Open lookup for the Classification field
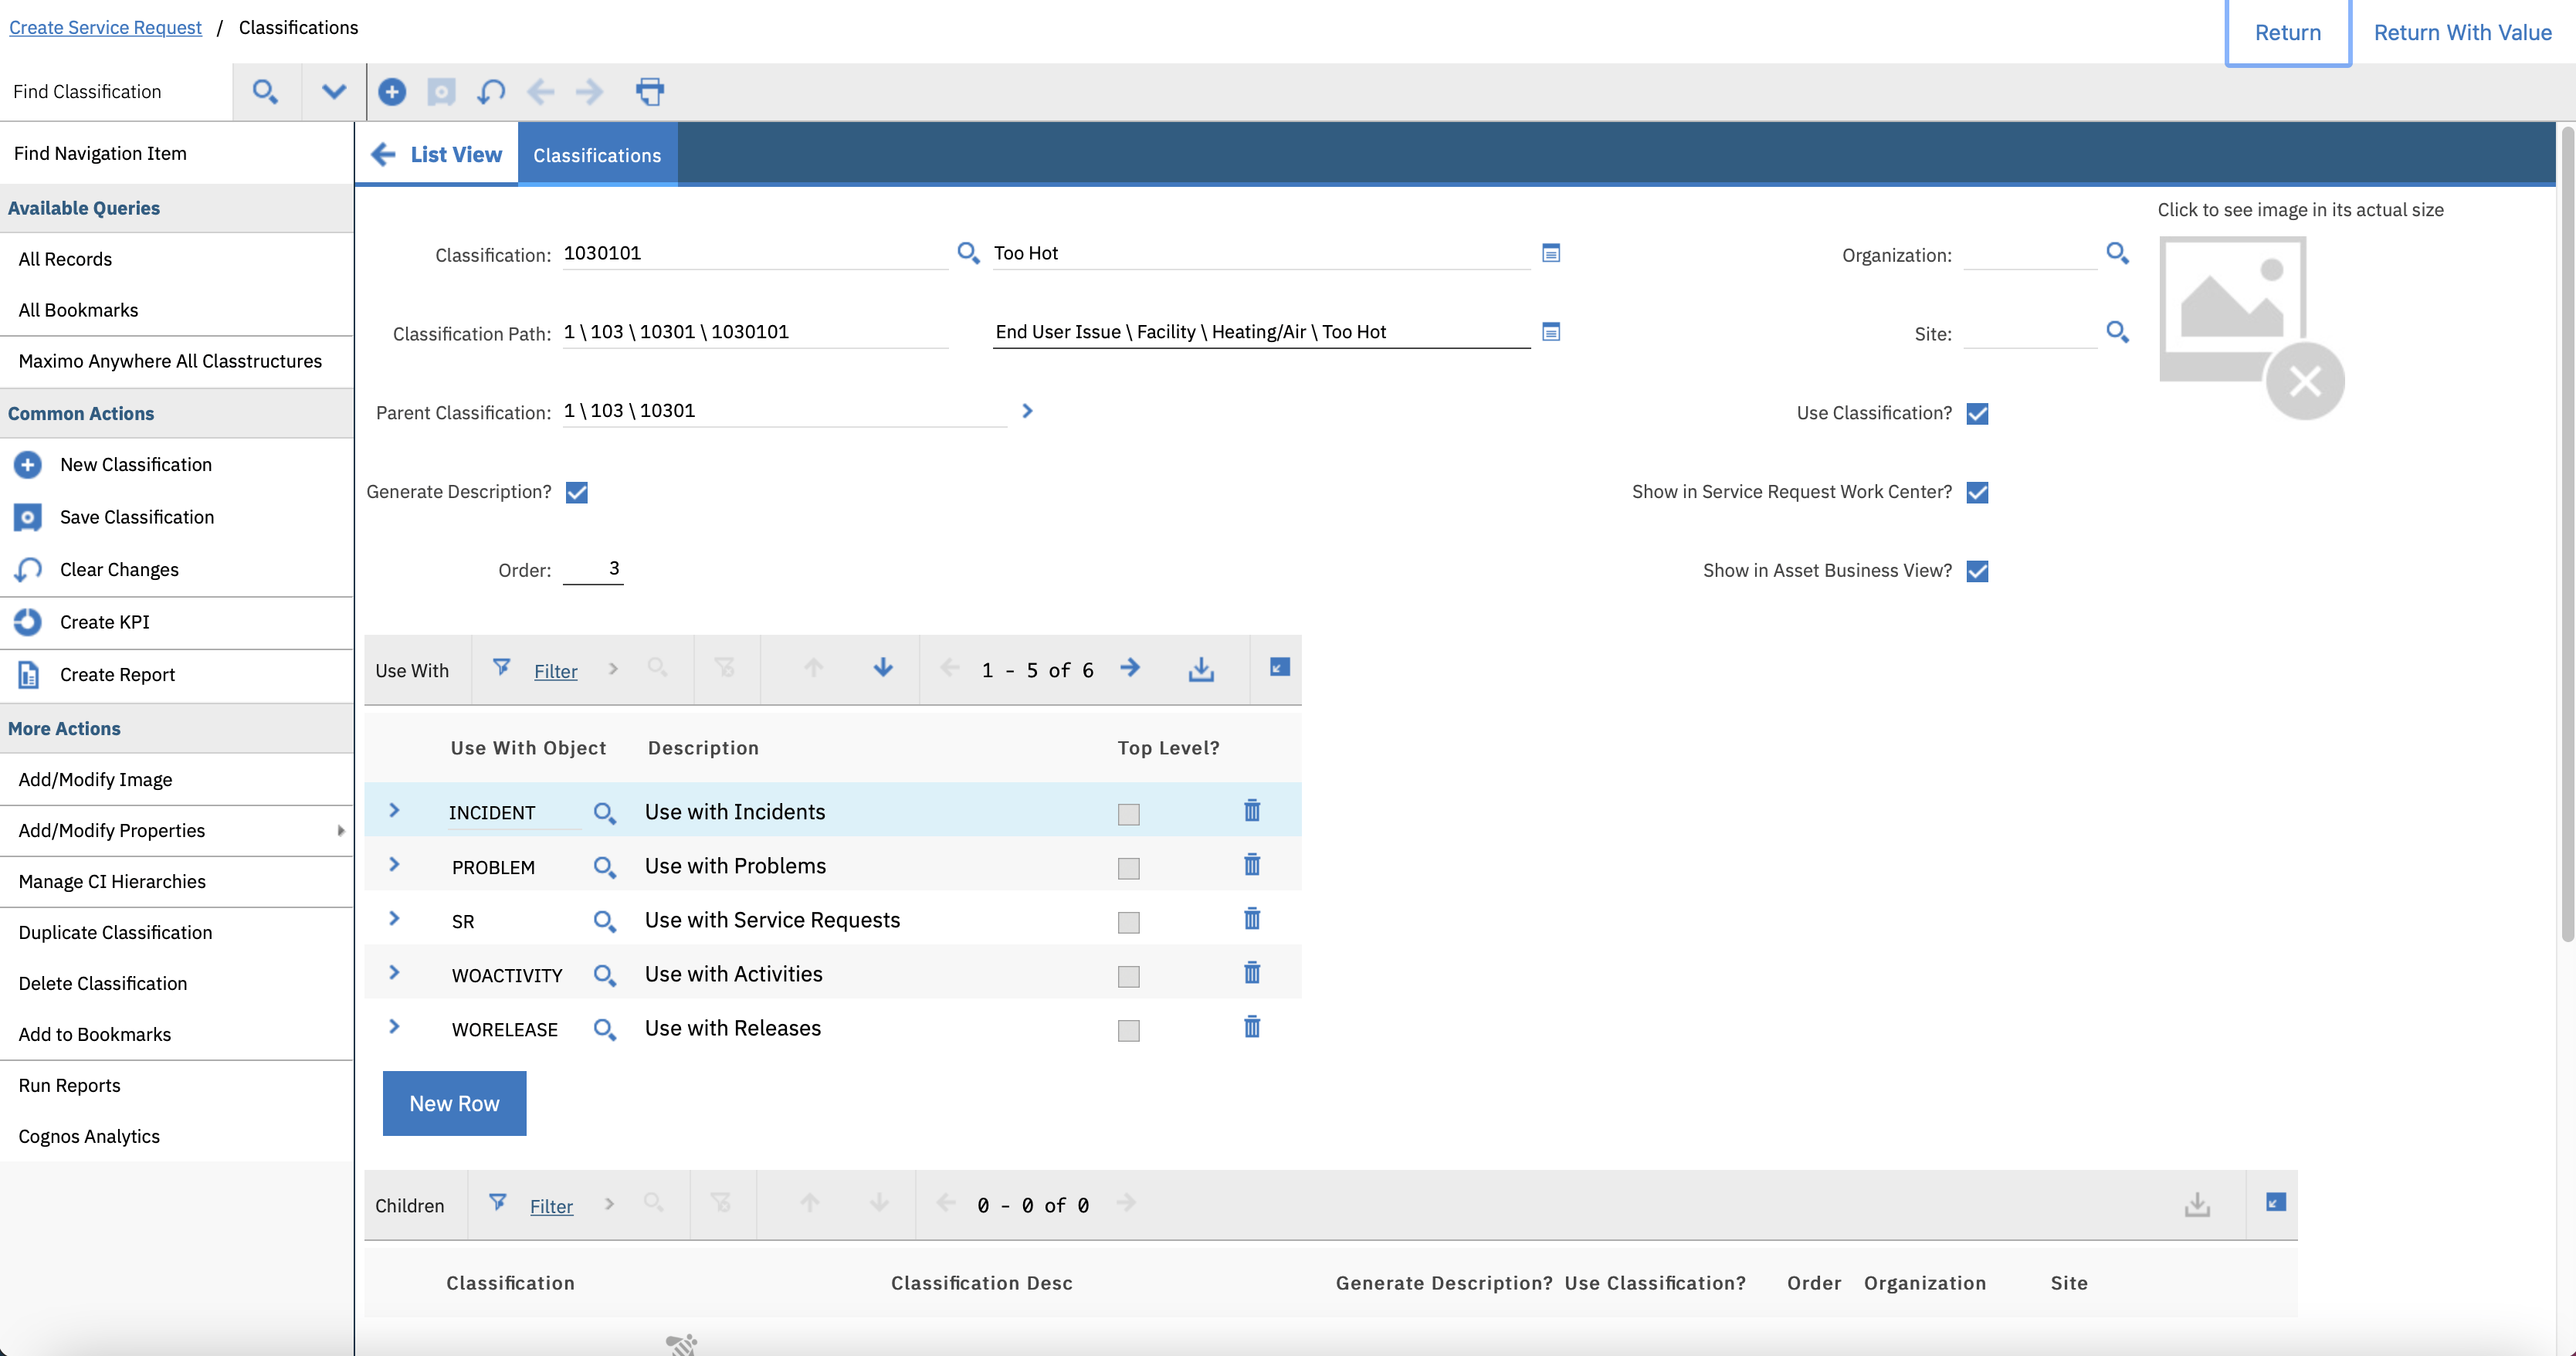The image size is (2576, 1356). pyautogui.click(x=968, y=253)
